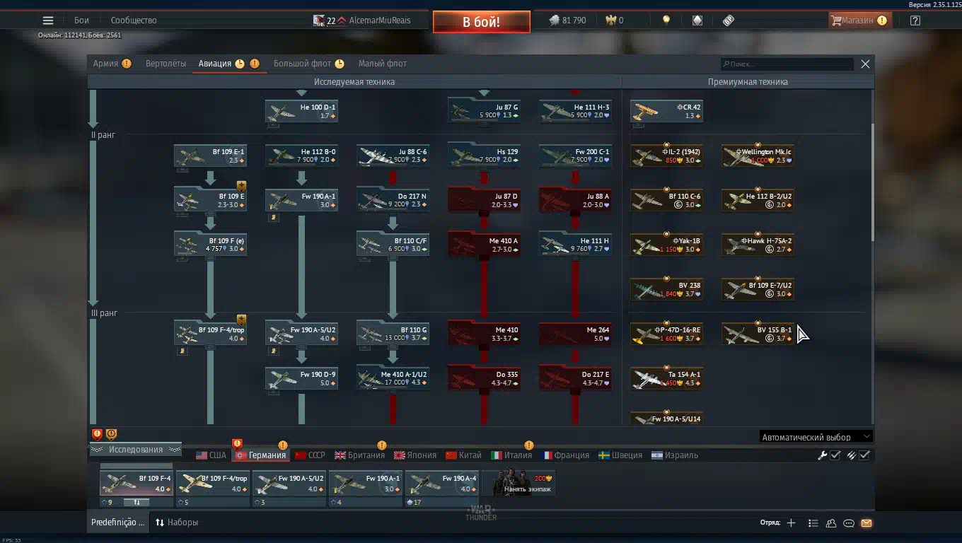Click the red shield notification icon below tree
Viewport: 962px width, 543px height.
click(x=98, y=434)
